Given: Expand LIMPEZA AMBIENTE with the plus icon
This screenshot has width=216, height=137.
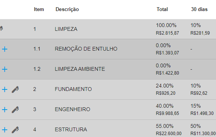Looking at the screenshot, I should pyautogui.click(x=5, y=69).
